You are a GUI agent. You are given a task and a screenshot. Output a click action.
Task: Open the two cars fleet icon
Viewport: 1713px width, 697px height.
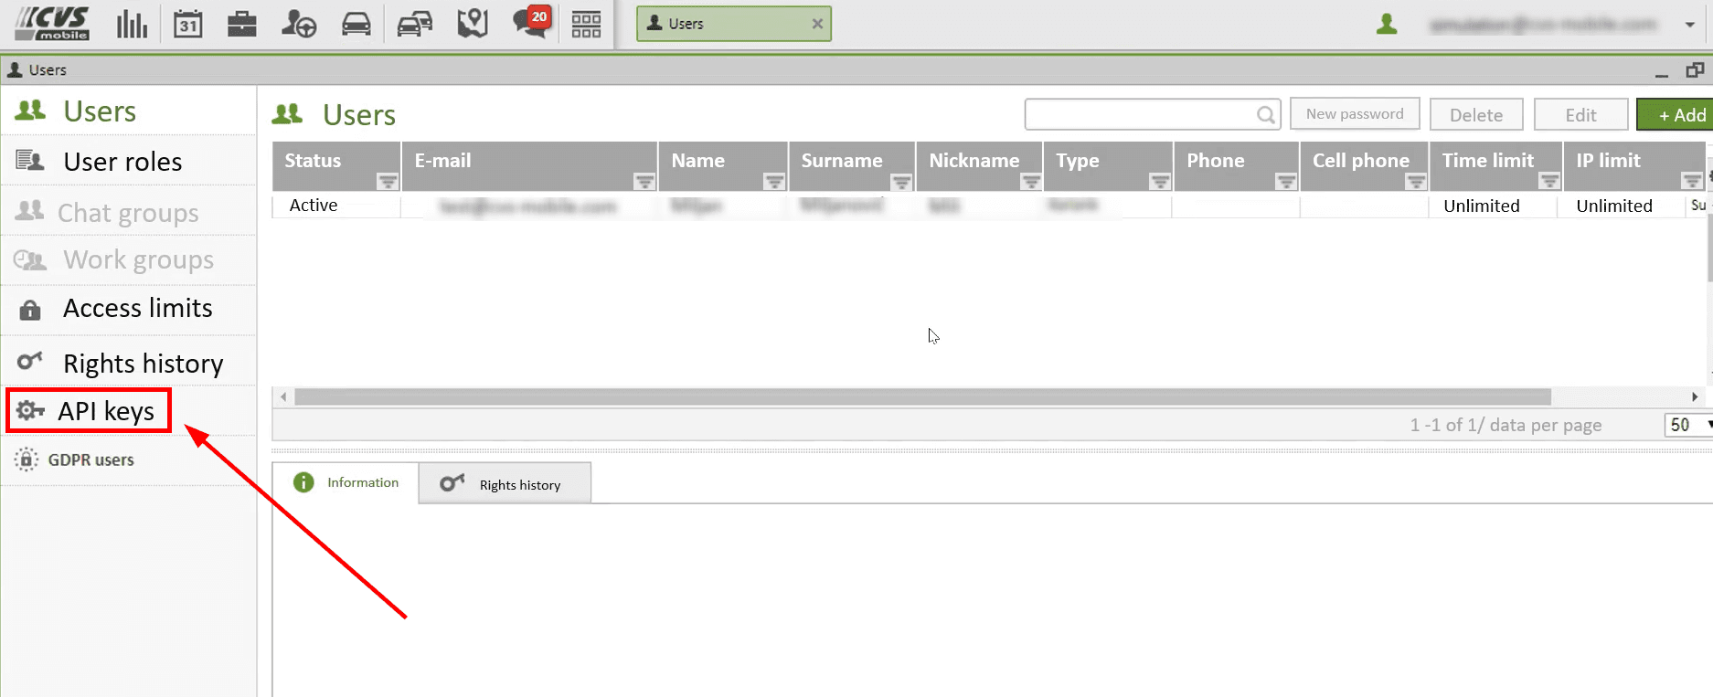(x=415, y=24)
